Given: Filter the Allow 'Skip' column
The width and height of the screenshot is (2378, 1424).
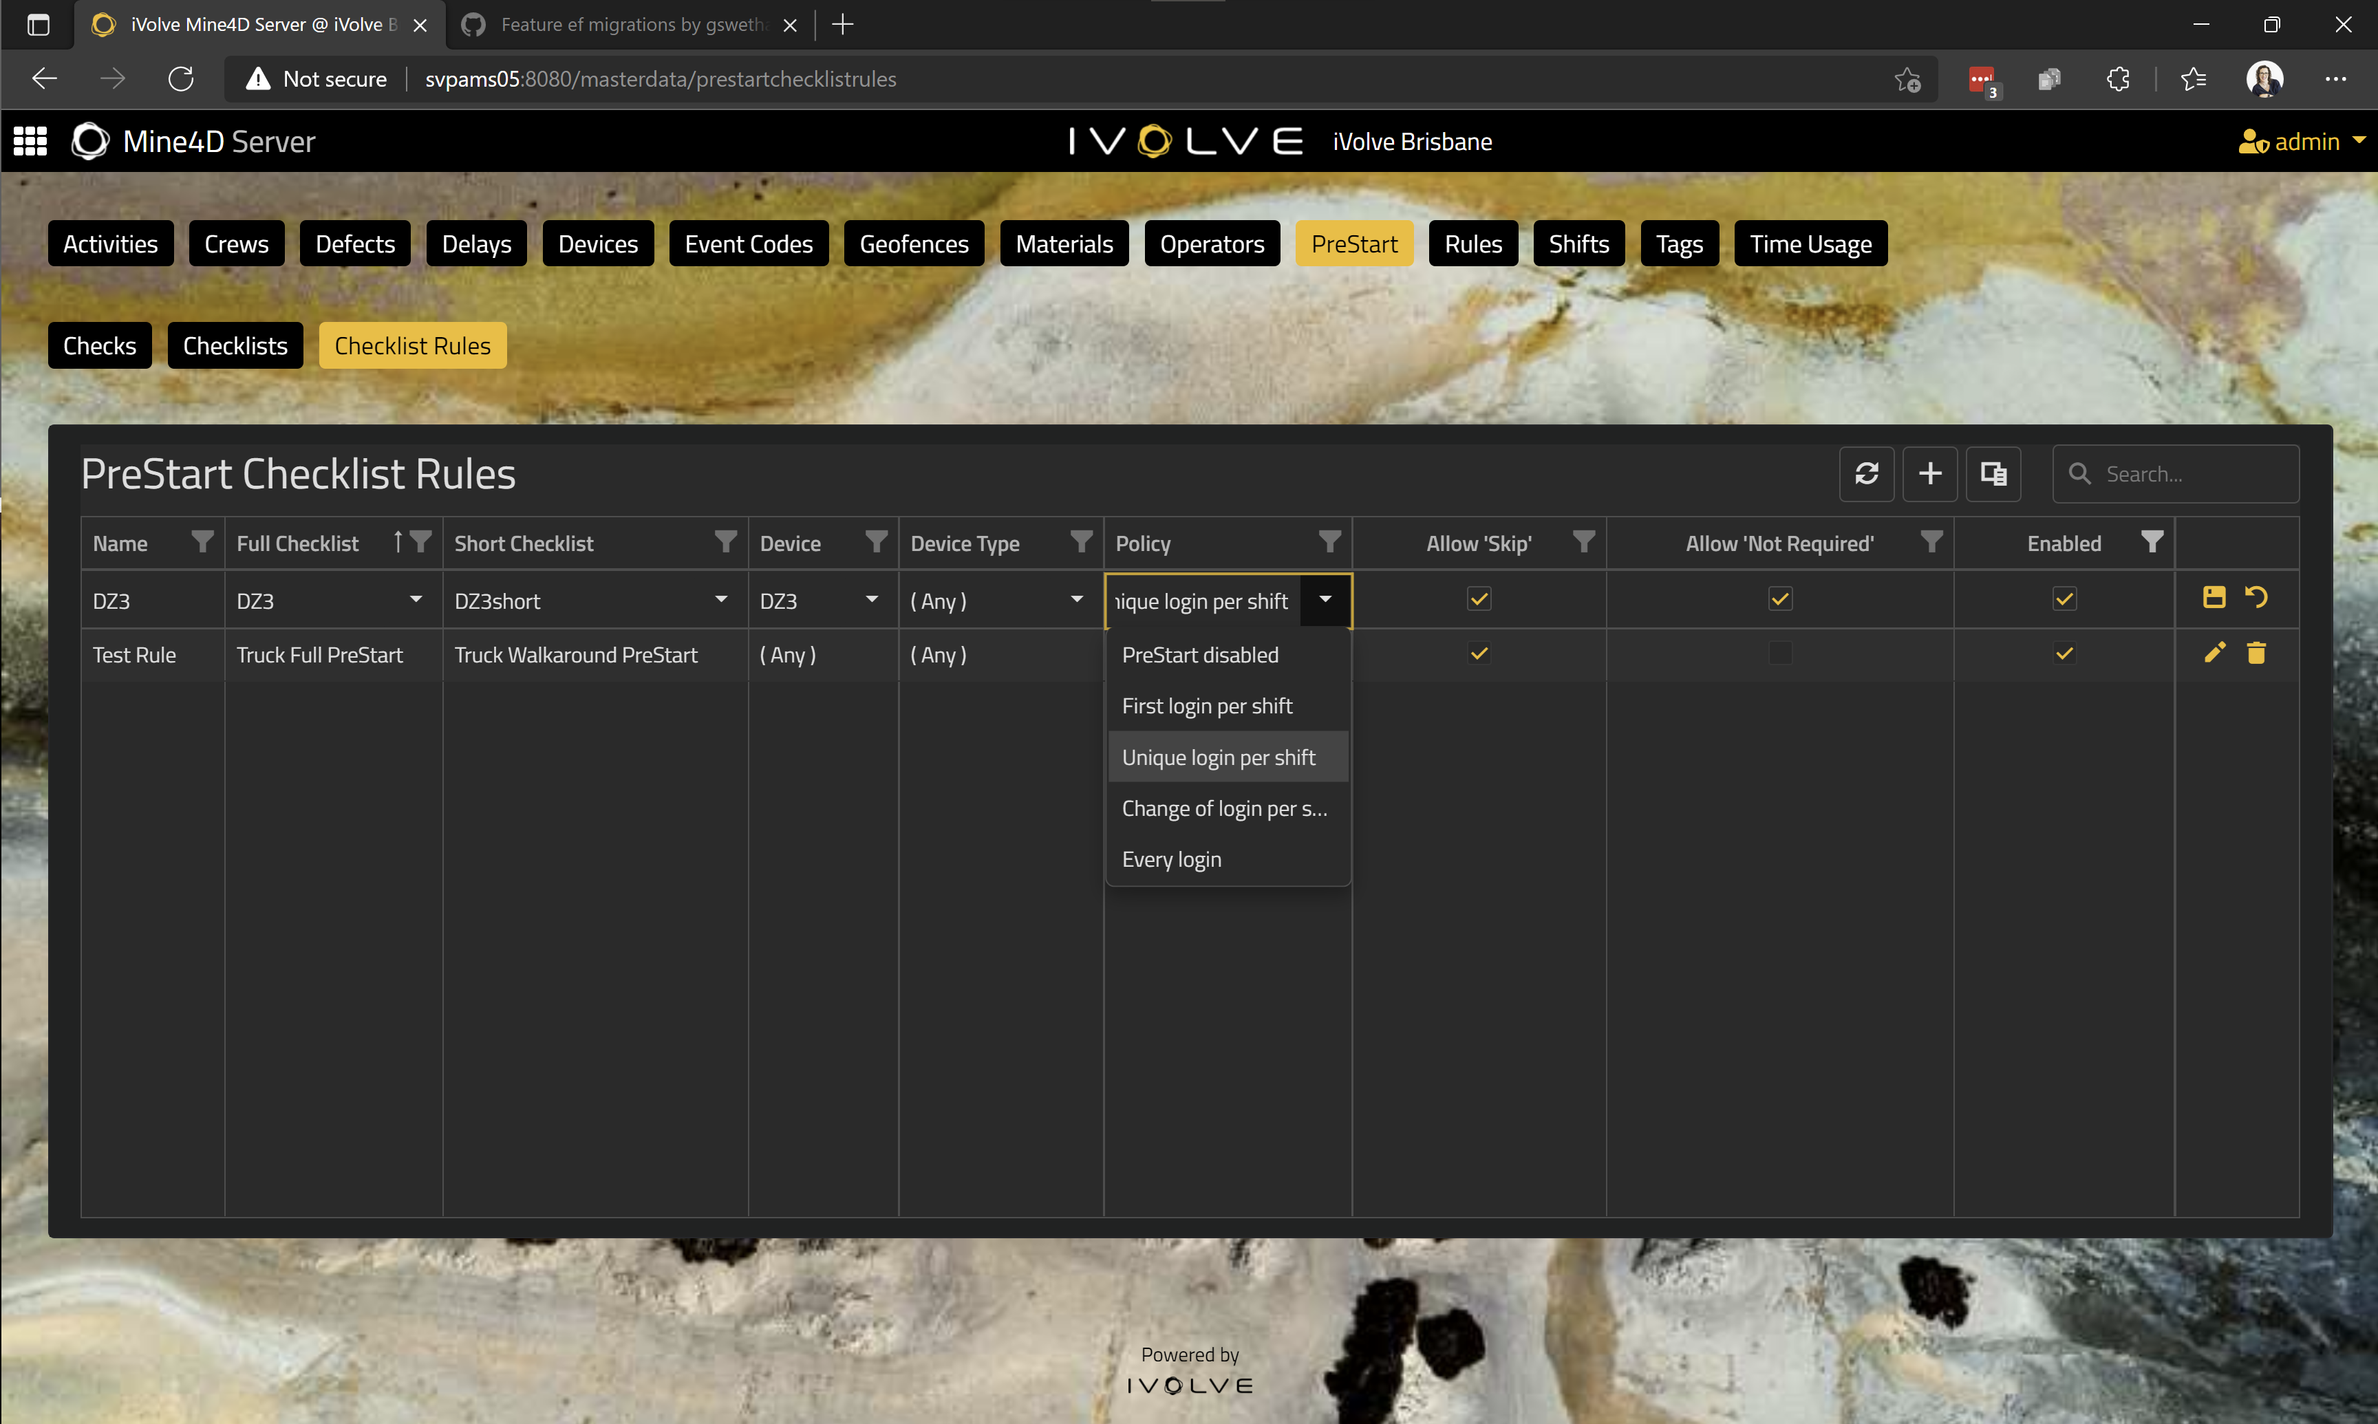Looking at the screenshot, I should coord(1583,542).
